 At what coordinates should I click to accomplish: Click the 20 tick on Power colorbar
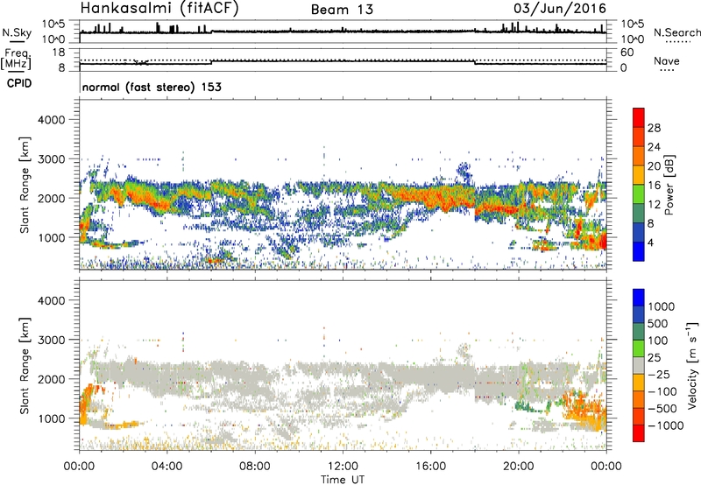point(654,166)
